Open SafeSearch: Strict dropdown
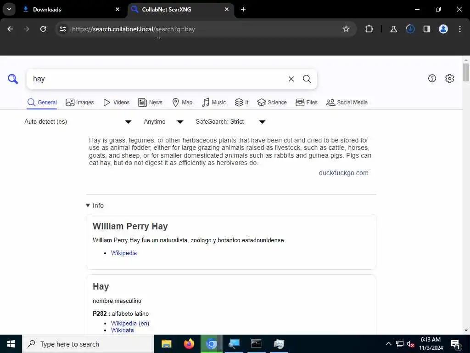The image size is (470, 353). click(230, 121)
